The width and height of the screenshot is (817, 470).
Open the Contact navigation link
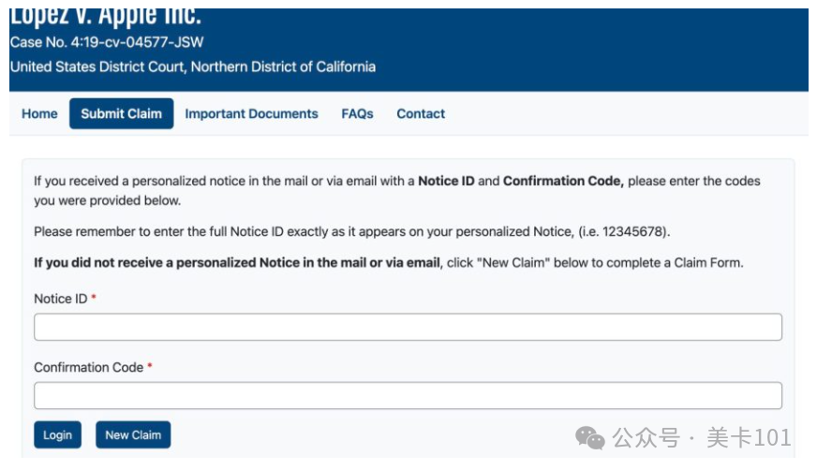421,113
